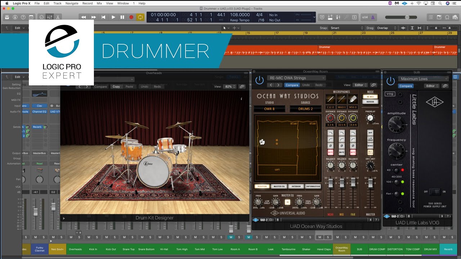Open the Maximum Lows preset dropdown

coord(423,79)
